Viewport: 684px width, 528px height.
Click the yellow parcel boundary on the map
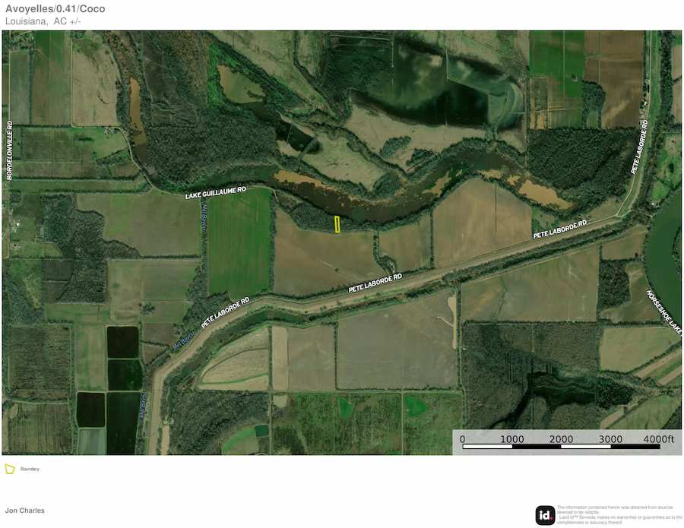coord(337,224)
